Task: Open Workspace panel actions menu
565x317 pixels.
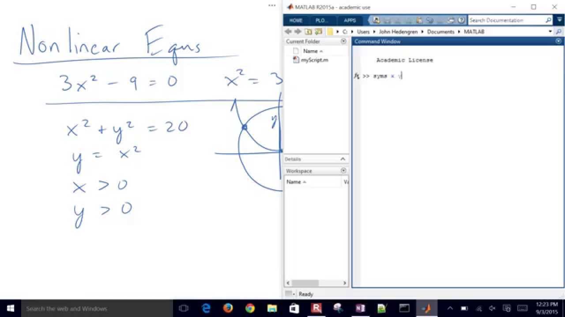Action: tap(343, 171)
